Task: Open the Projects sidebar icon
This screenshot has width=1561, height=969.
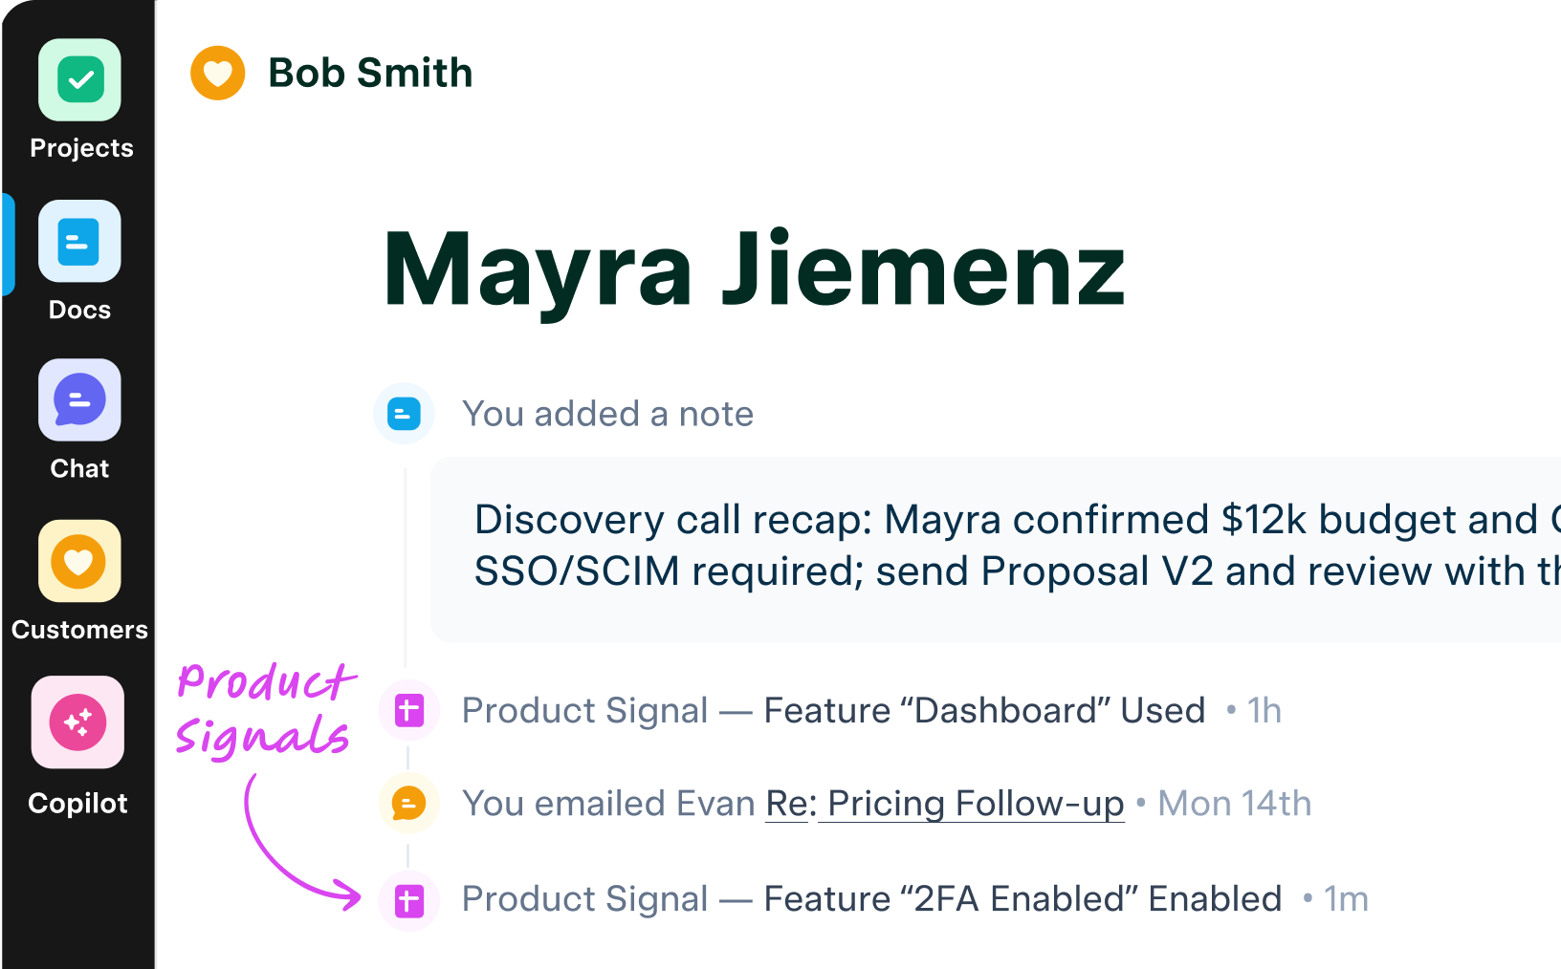Action: (80, 80)
